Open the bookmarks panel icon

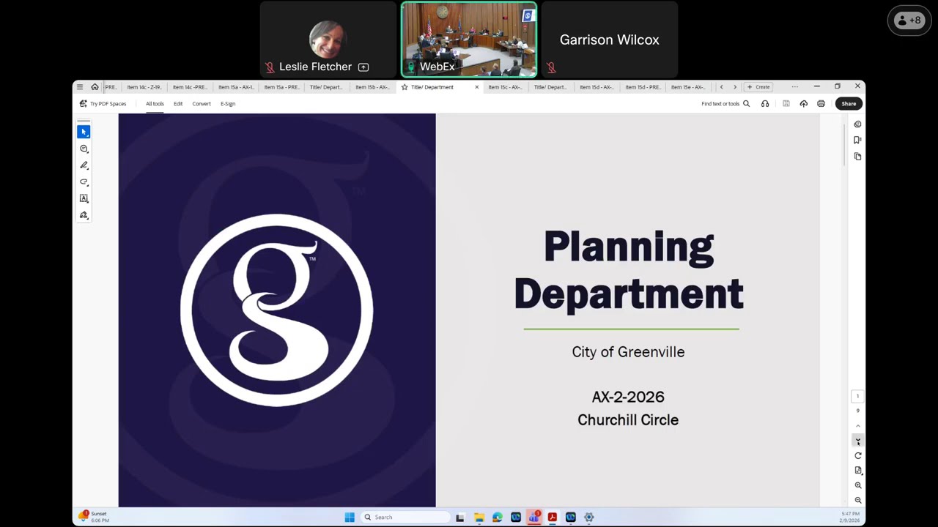click(857, 140)
